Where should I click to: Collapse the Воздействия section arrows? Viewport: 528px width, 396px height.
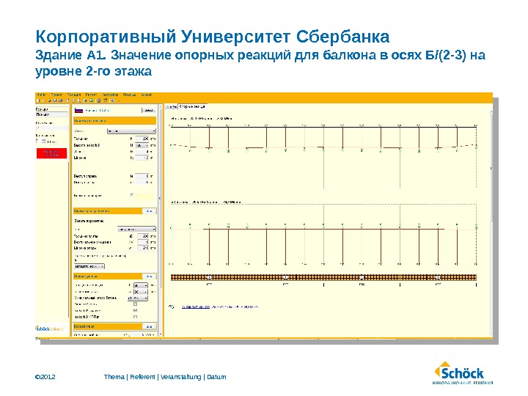(149, 326)
